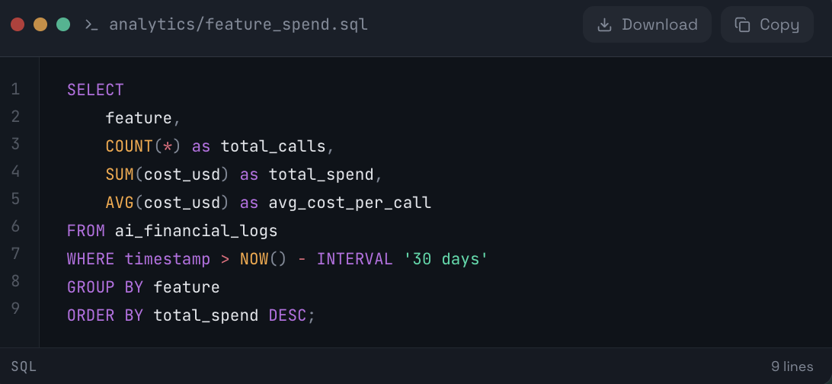Viewport: 832px width, 384px height.
Task: Click line number 9 in the gutter
Action: [x=15, y=309]
